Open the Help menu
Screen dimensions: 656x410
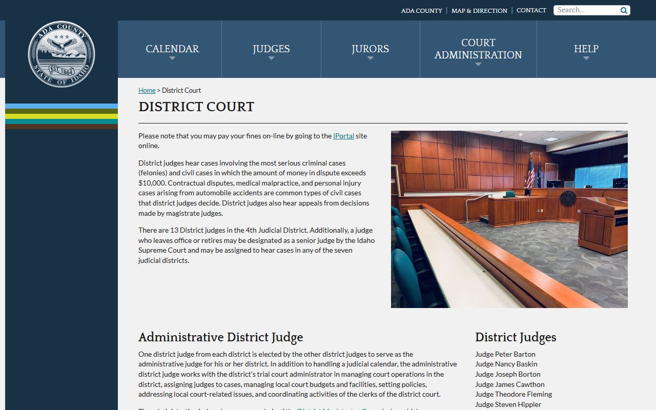[586, 49]
